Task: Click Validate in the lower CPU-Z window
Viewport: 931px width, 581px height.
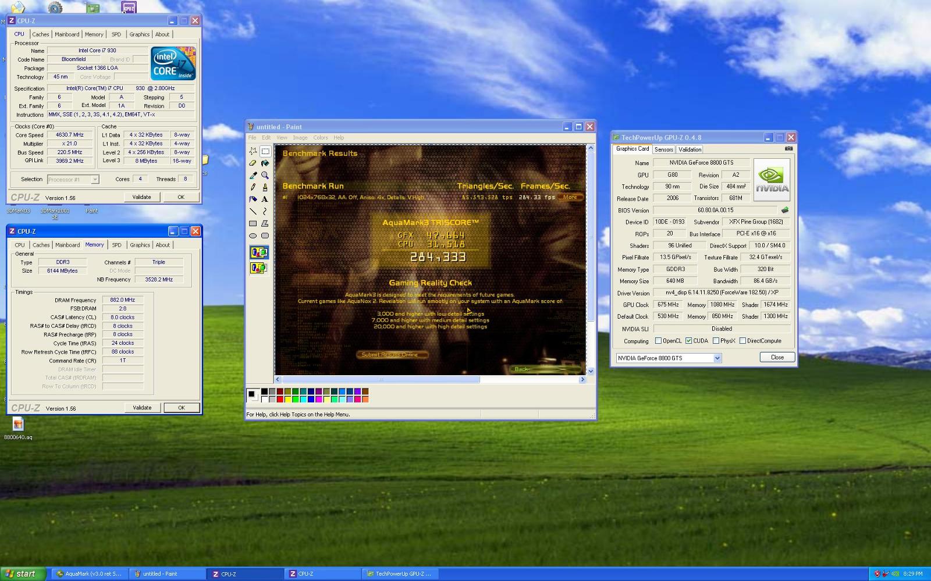Action: 142,408
